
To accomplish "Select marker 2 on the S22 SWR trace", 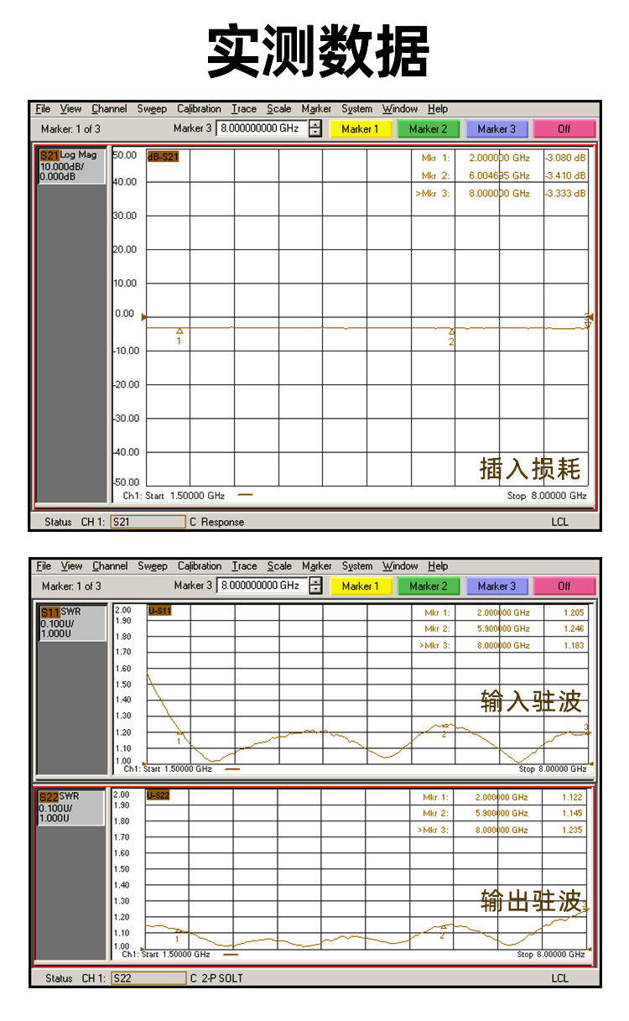I will pyautogui.click(x=443, y=928).
